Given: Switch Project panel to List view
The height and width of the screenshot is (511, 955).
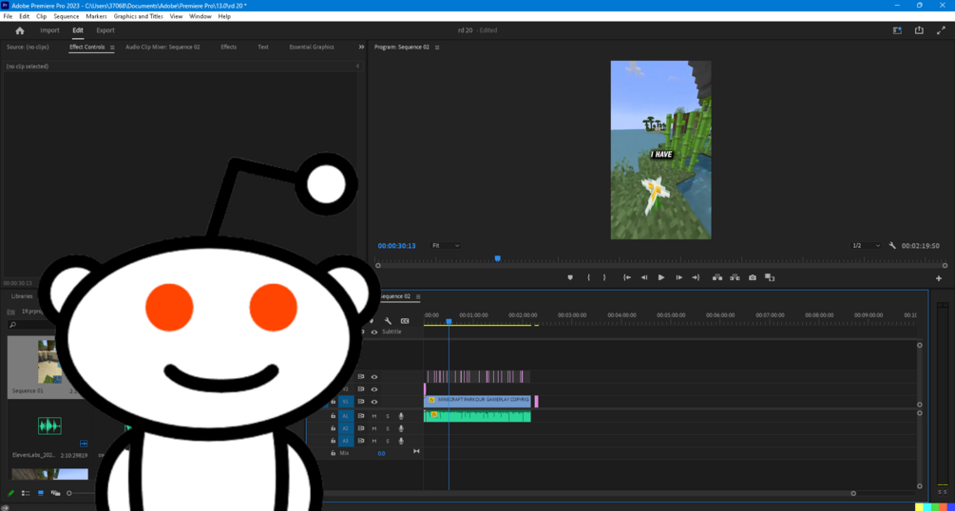Looking at the screenshot, I should click(26, 493).
